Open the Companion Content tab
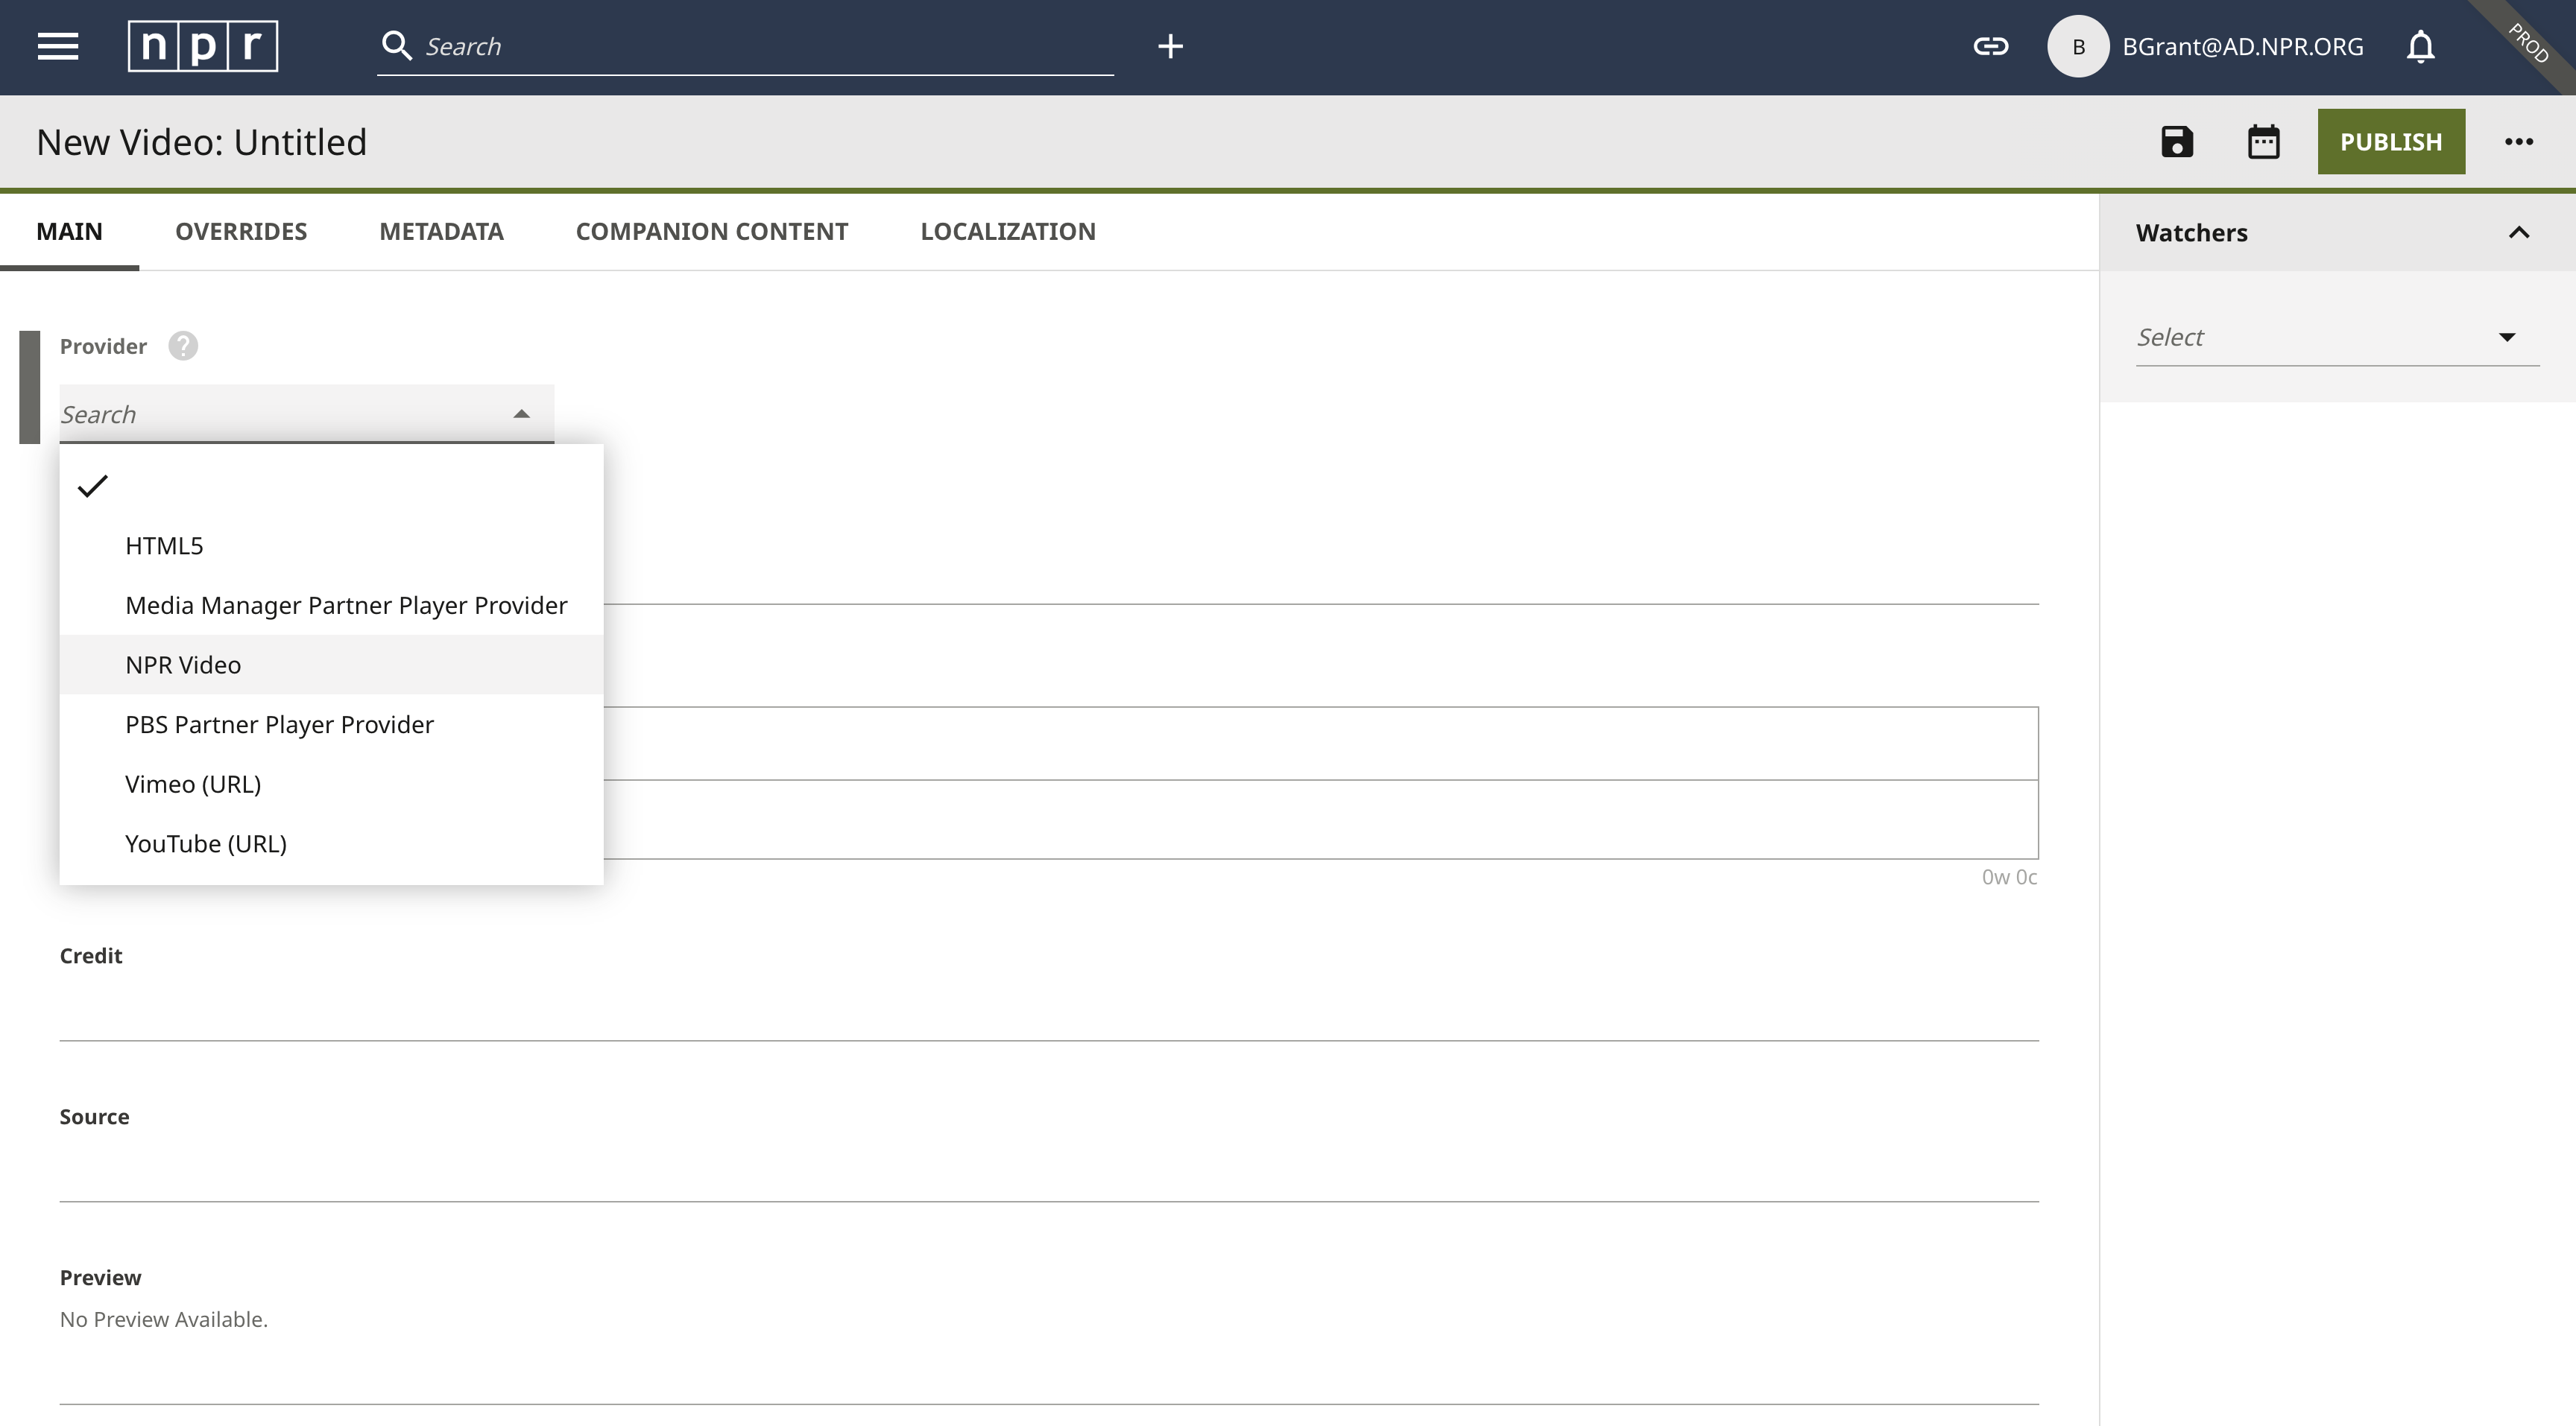Screen dimensions: 2576x1426 pos(712,231)
